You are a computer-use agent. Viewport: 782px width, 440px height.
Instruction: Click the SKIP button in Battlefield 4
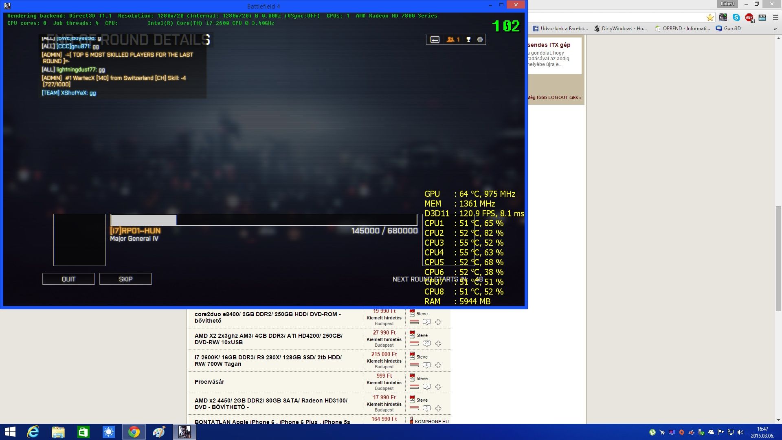[125, 279]
